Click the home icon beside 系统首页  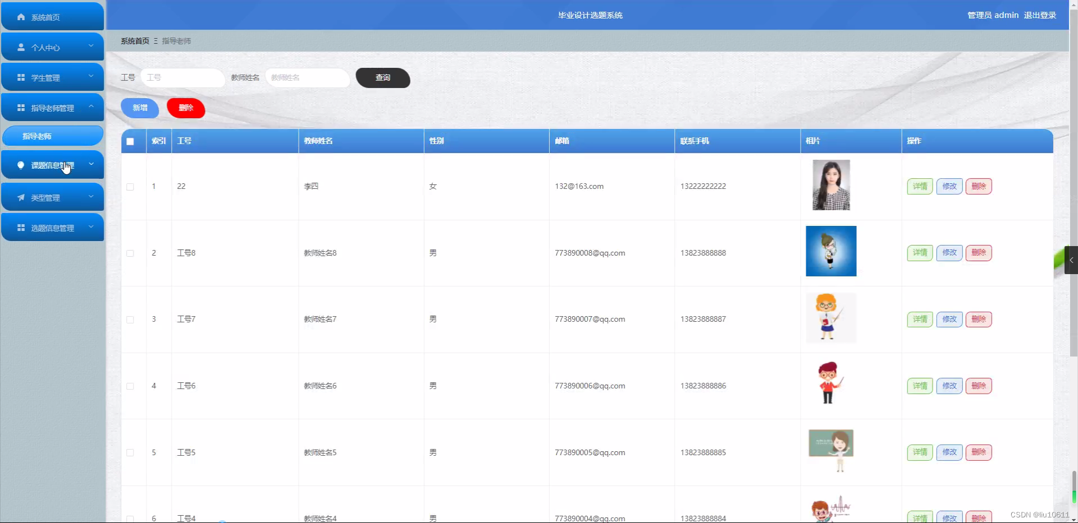21,17
